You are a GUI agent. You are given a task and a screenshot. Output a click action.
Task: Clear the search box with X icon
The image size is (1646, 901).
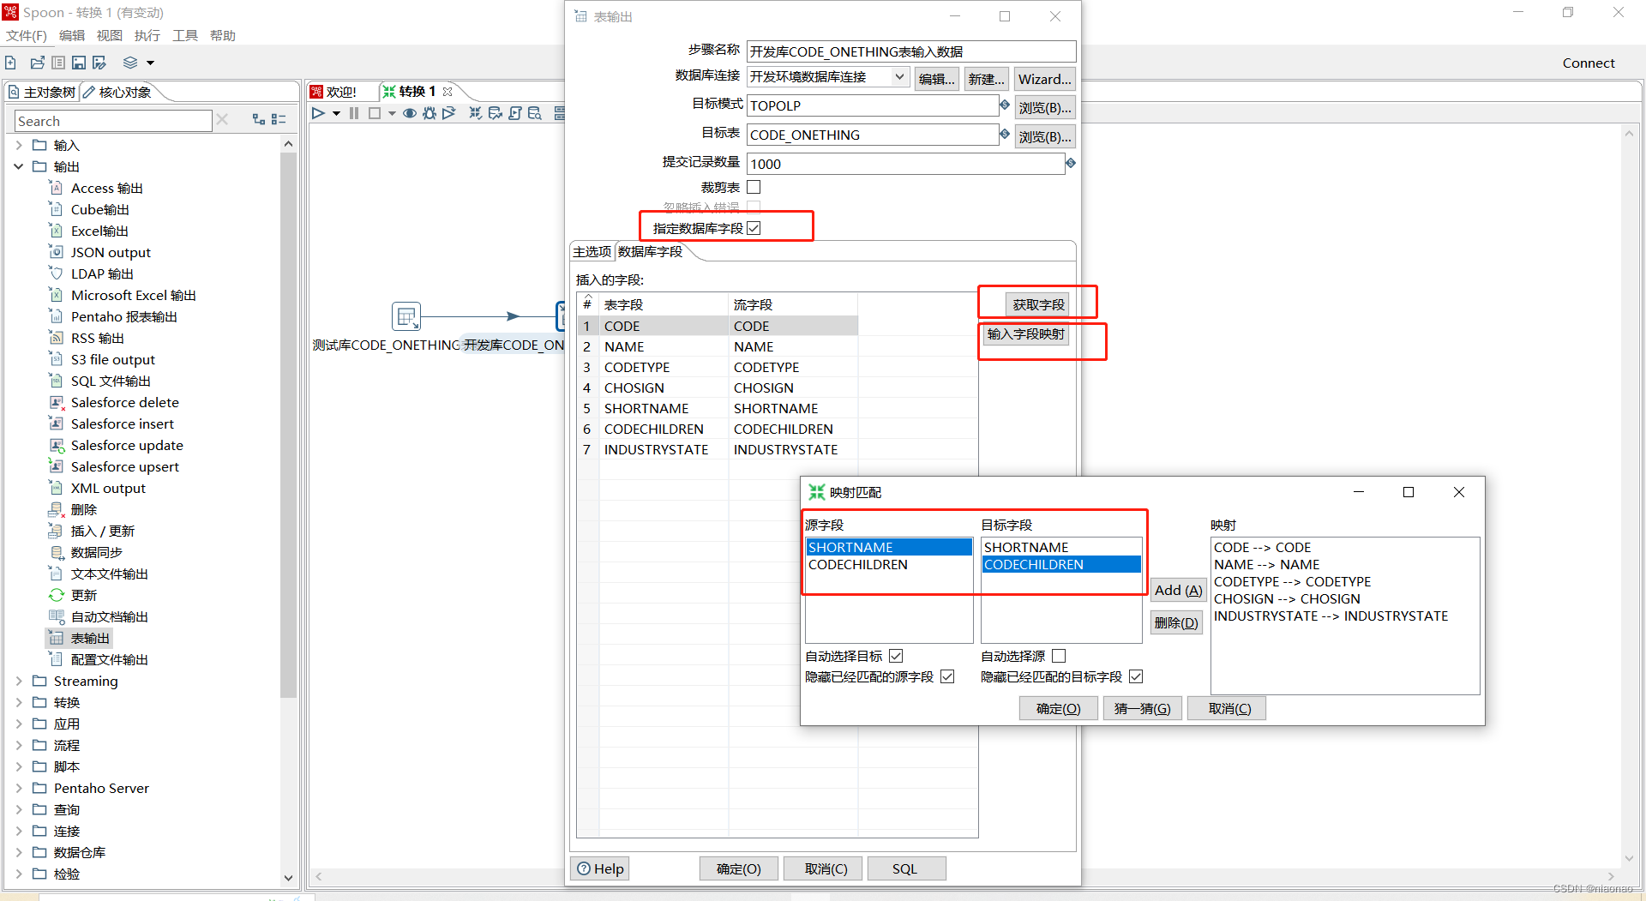(x=223, y=120)
